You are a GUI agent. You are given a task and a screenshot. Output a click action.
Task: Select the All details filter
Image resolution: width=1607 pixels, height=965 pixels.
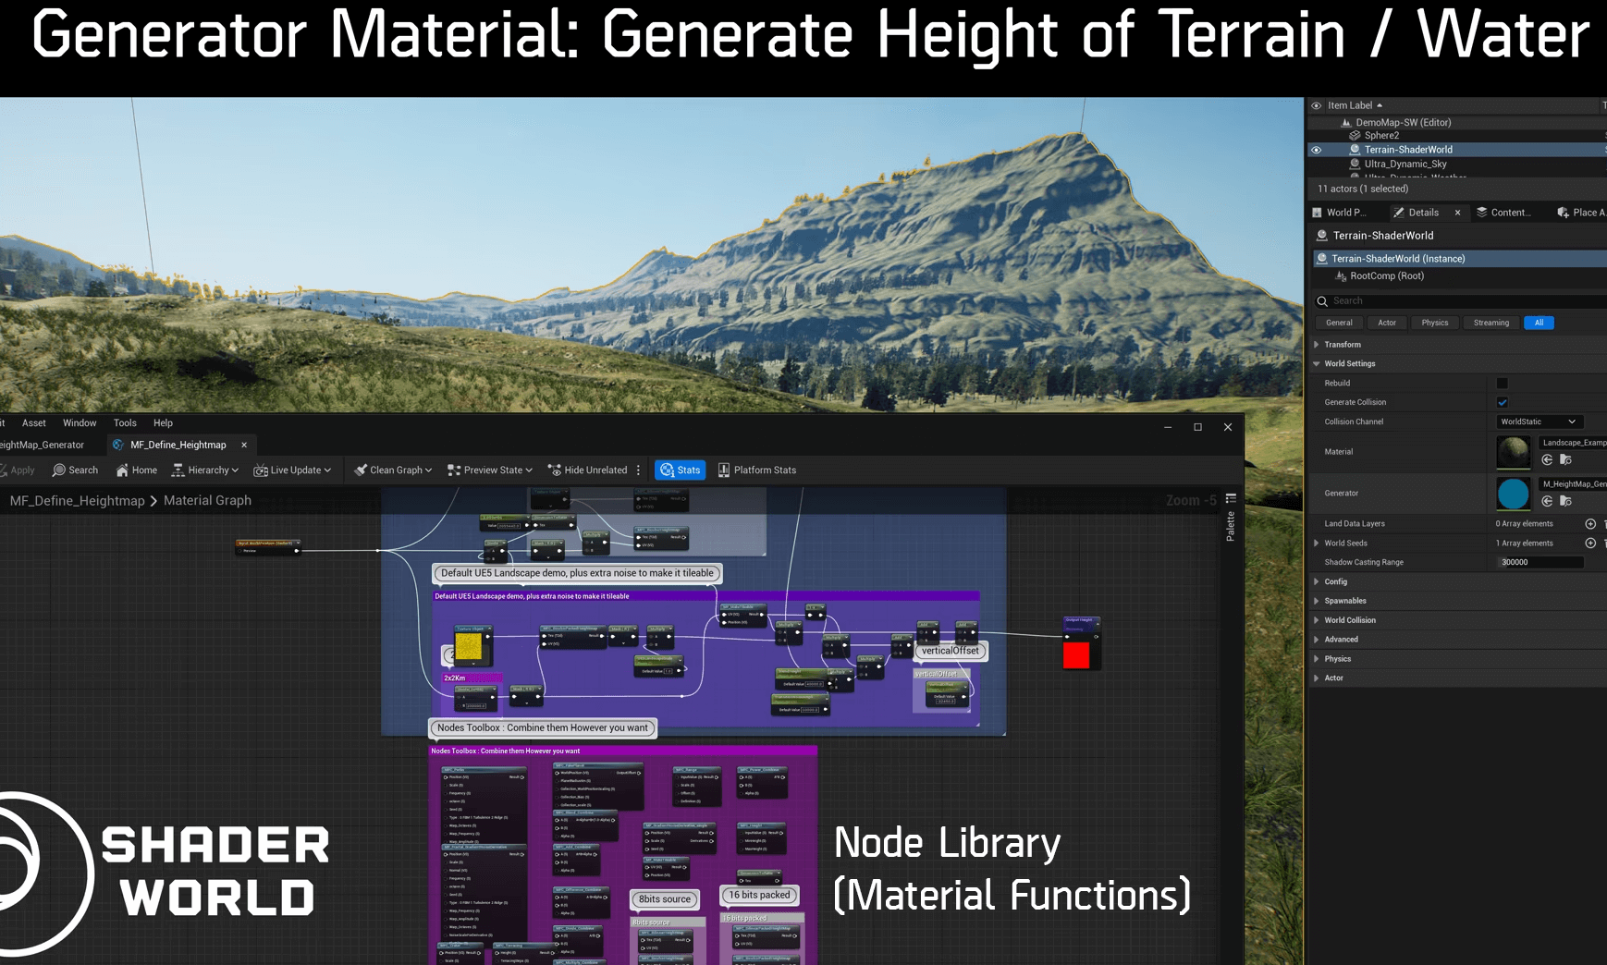(x=1540, y=323)
